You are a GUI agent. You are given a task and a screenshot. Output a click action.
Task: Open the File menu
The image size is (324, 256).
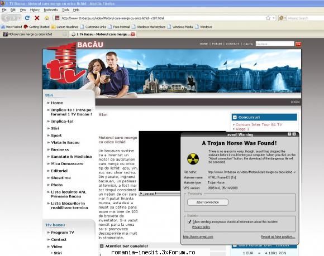(4, 9)
